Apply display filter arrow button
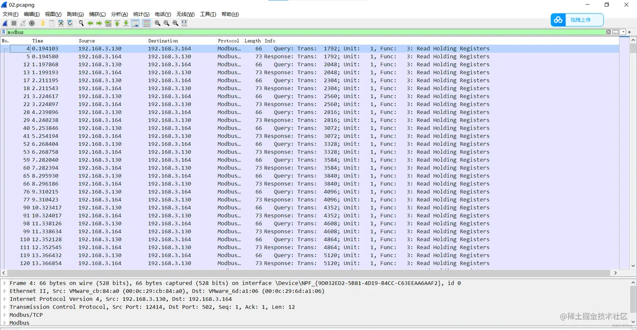Screen dimensions: 637x330 (616, 32)
